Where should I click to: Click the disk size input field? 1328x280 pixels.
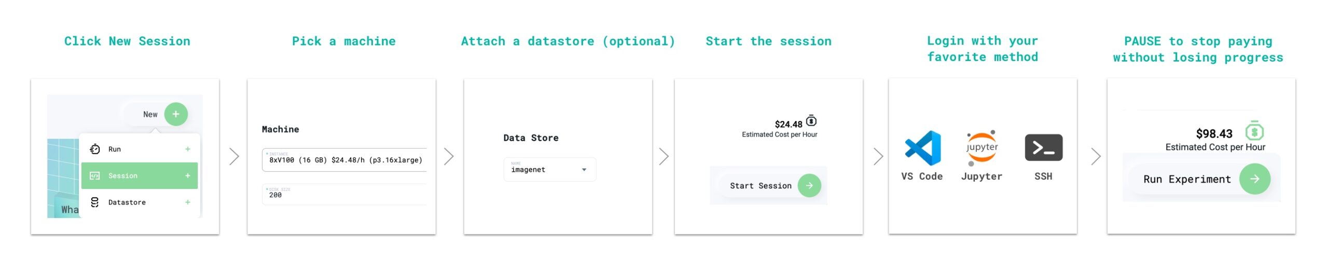click(x=344, y=195)
